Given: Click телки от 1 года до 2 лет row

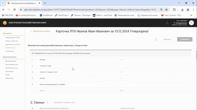Looking at the screenshot, I should click(x=111, y=72).
